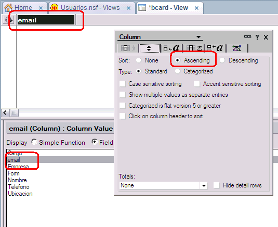The height and width of the screenshot is (227, 278).
Task: Switch to Usuarios.nsf - Views tab
Action: click(90, 8)
